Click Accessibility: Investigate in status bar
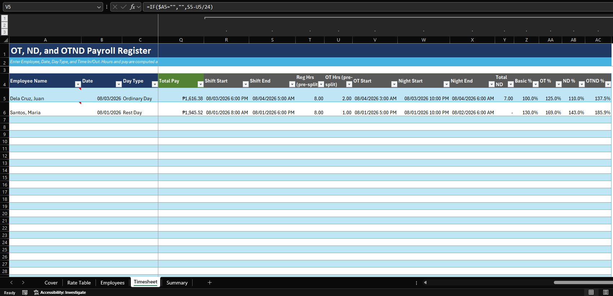Screen dimensions: 613x296 coord(60,292)
